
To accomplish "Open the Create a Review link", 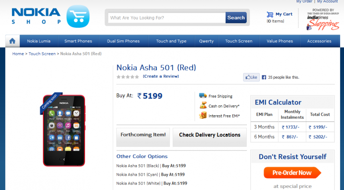I will point(161,76).
